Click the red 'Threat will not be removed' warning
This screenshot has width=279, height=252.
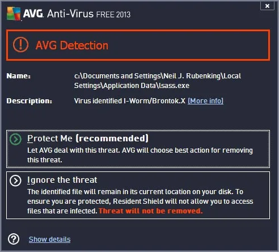[x=151, y=211]
